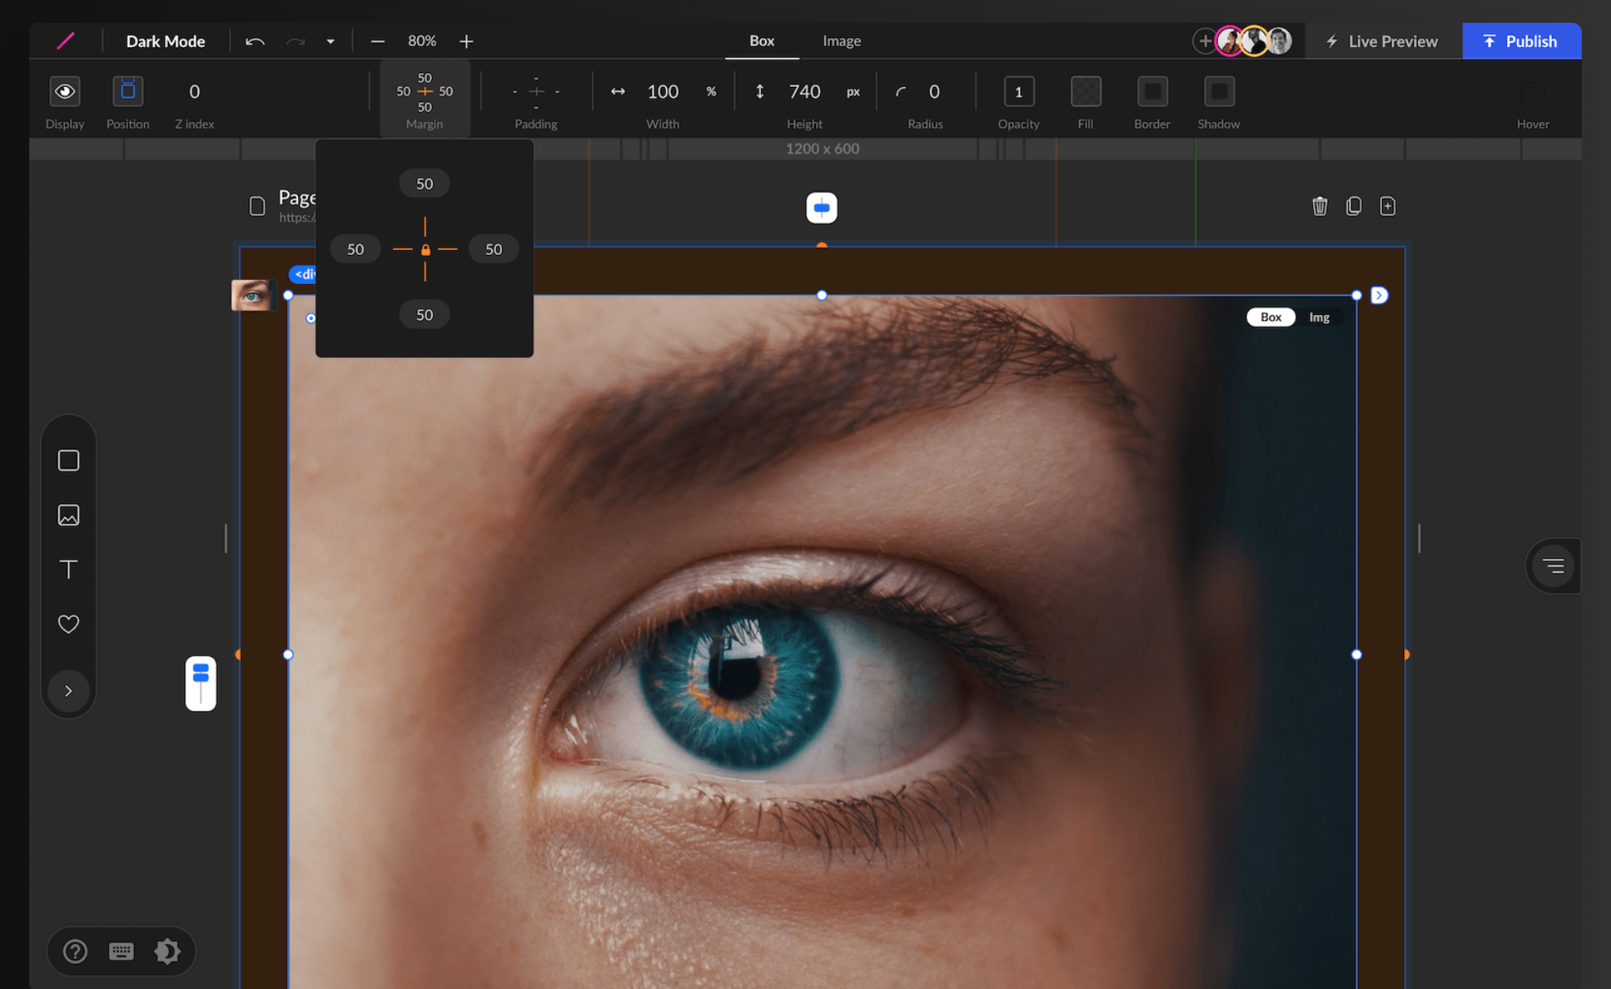Open history dropdown arrow near redo
The height and width of the screenshot is (989, 1611).
tap(330, 41)
